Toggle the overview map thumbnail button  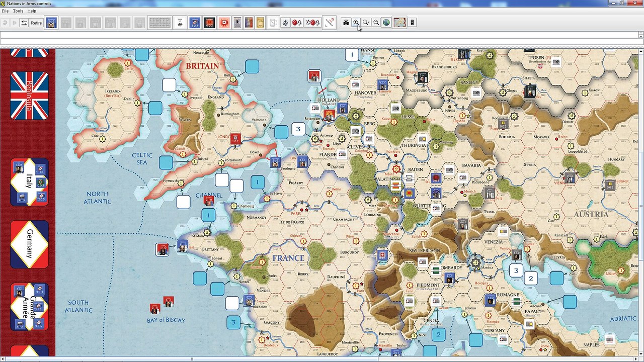399,23
